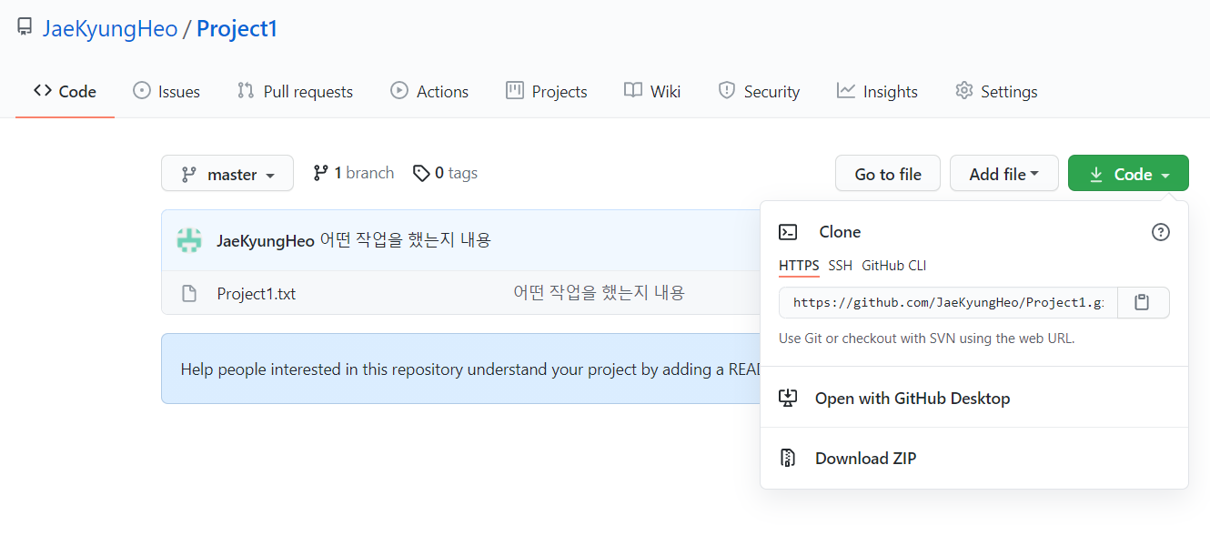Click the Pull requests icon
The image size is (1210, 546).
tap(246, 90)
